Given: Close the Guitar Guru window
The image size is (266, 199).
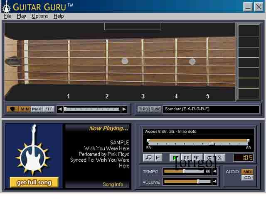Looking at the screenshot, I should (259, 7).
